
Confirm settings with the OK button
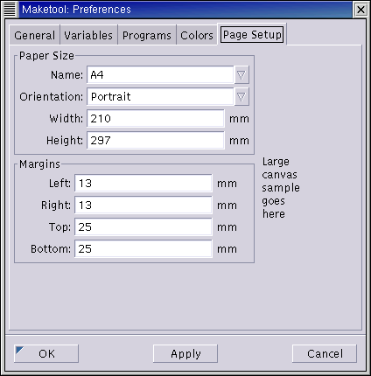[46, 353]
